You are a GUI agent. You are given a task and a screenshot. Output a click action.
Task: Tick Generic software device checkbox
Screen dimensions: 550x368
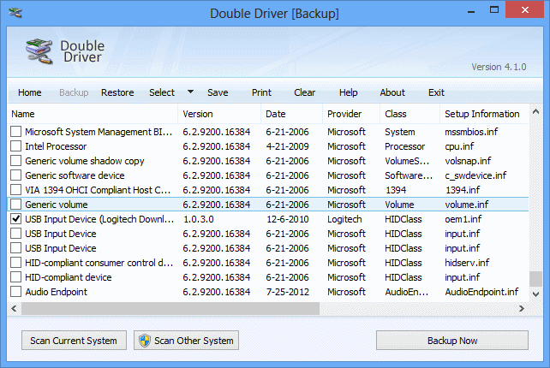(x=15, y=175)
